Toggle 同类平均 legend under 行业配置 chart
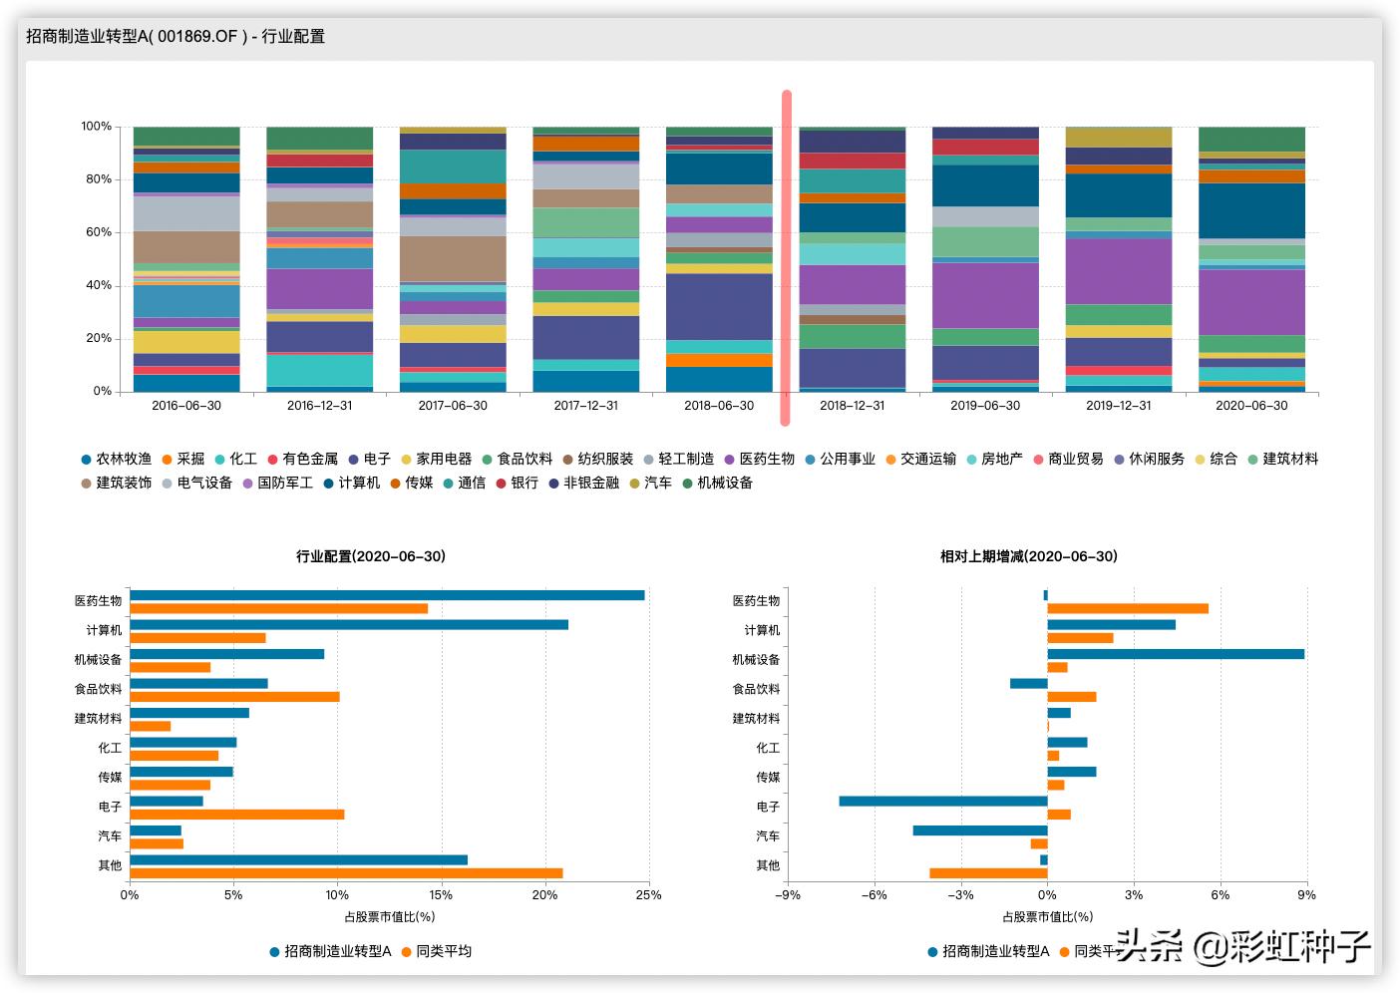 437,951
